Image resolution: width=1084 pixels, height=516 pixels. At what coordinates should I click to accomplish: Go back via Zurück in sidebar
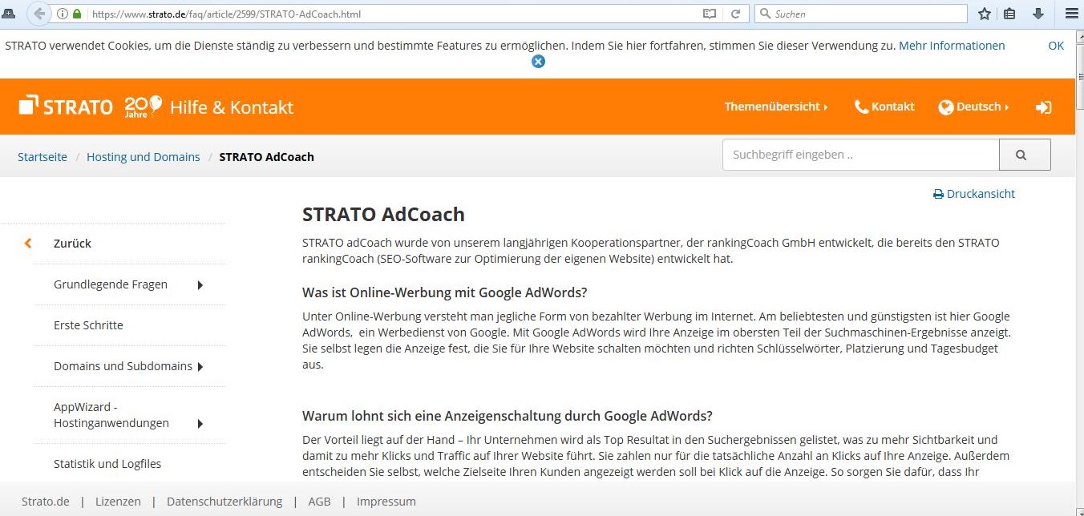(72, 244)
